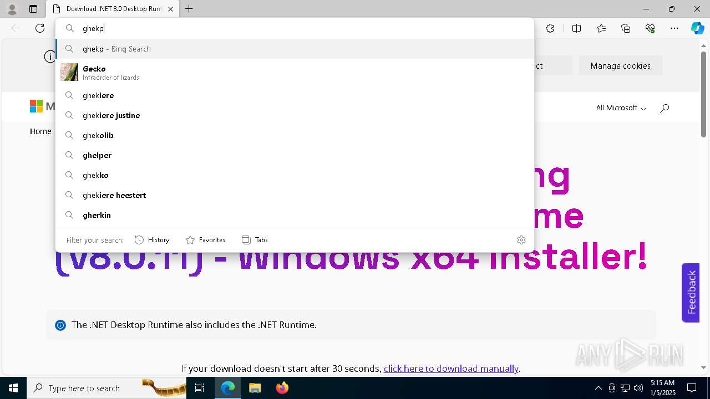
Task: Click the Manage cookies button
Action: 621,65
